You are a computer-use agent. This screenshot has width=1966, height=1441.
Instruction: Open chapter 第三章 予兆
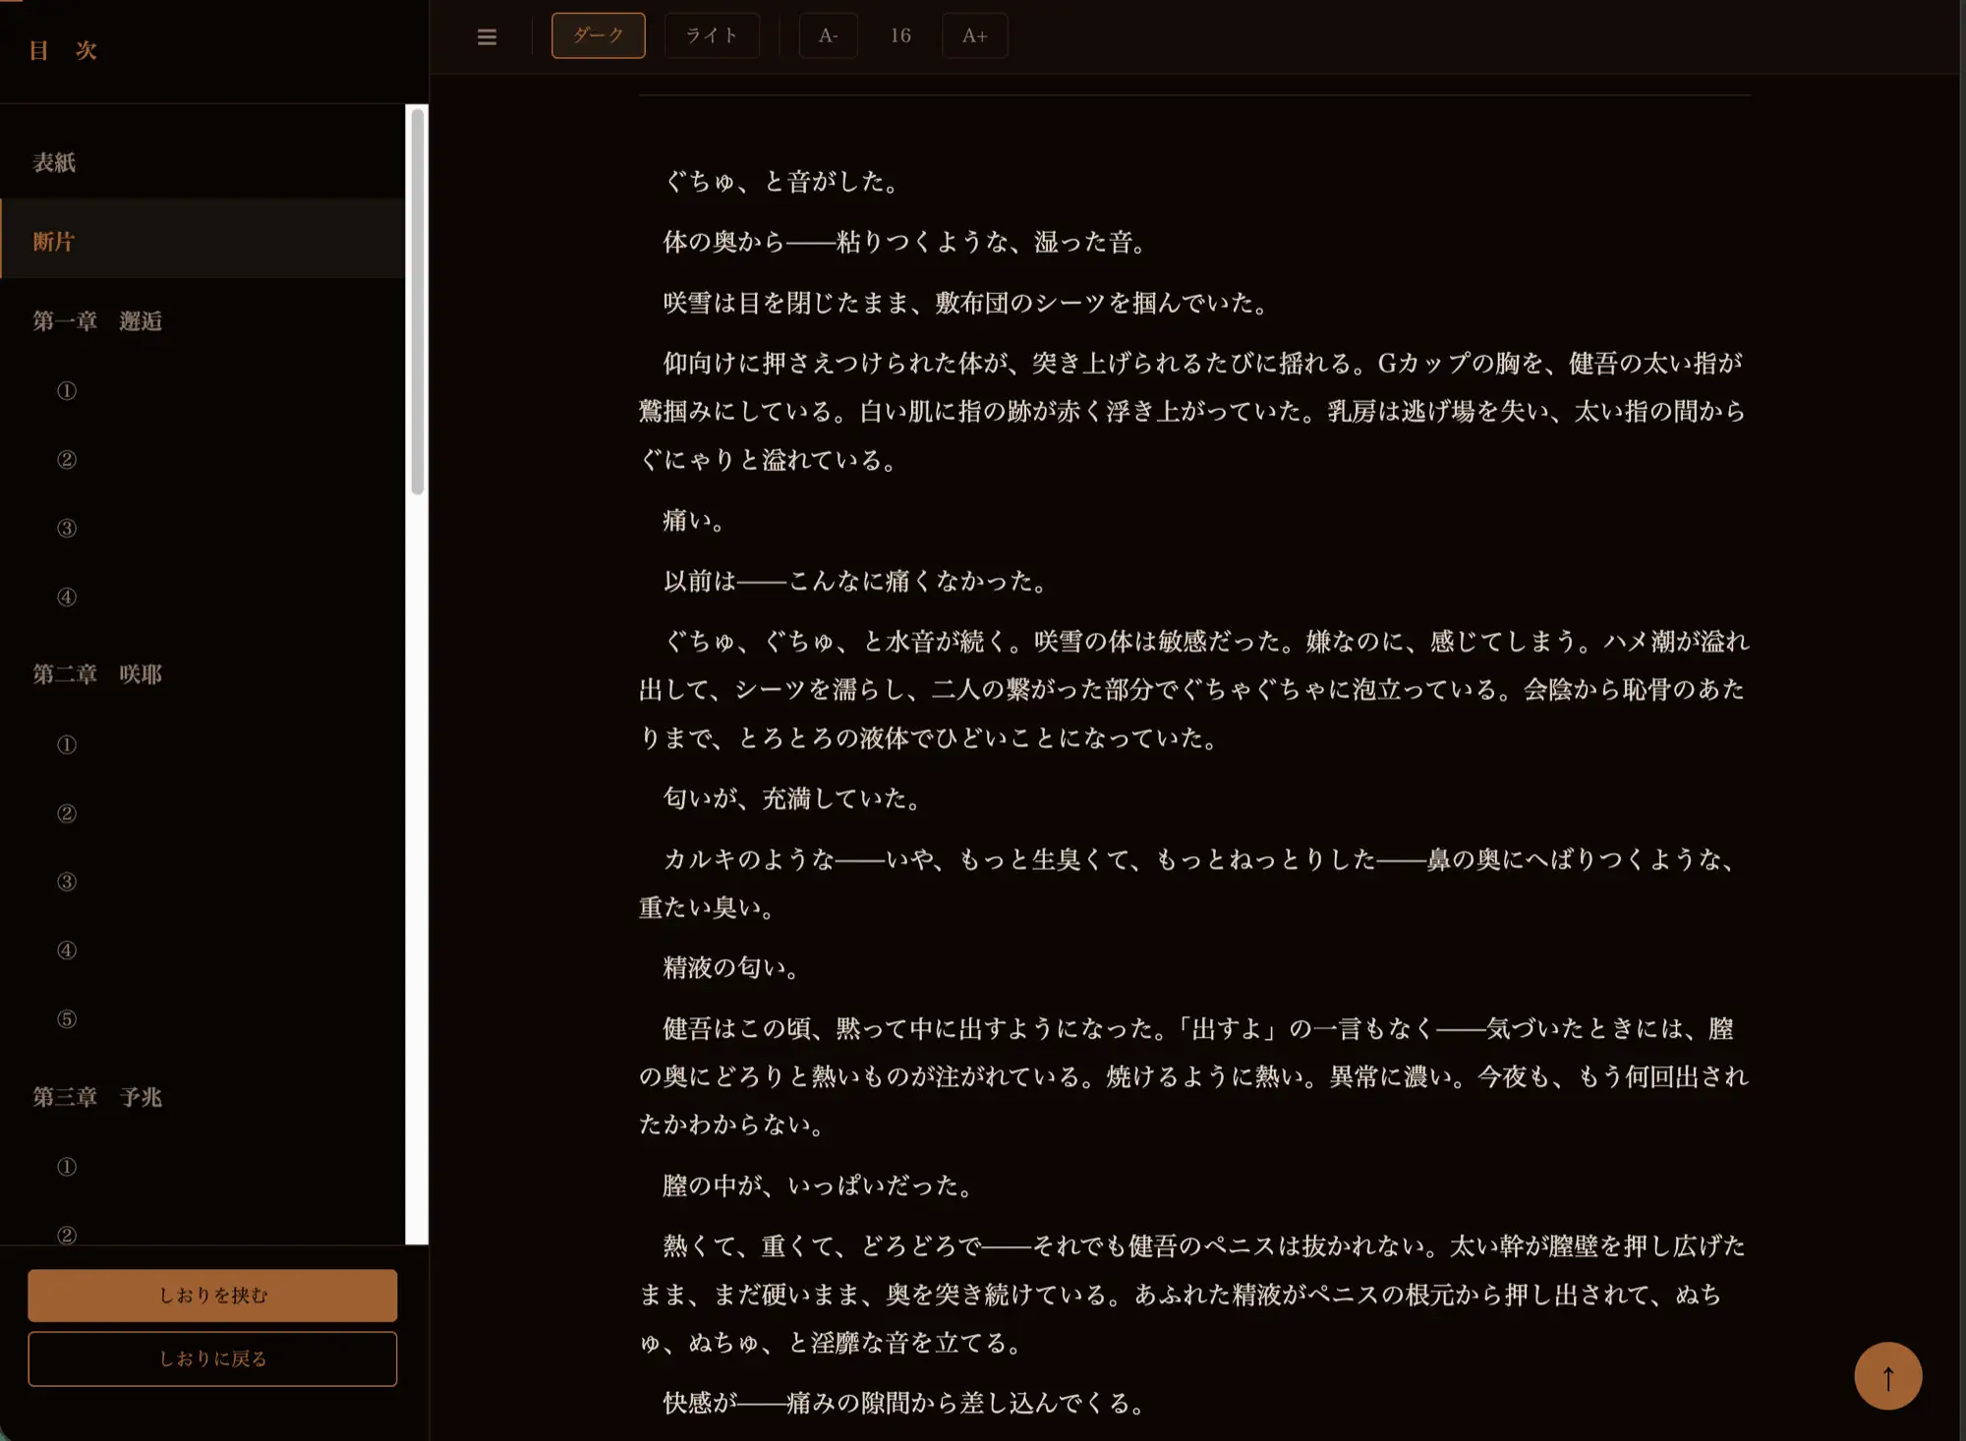[x=97, y=1097]
